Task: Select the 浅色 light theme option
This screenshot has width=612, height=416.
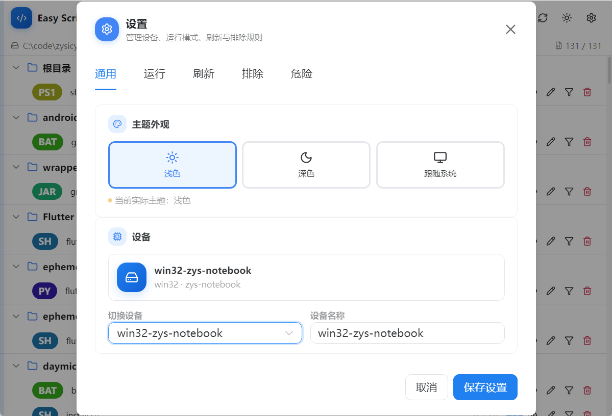Action: 172,165
